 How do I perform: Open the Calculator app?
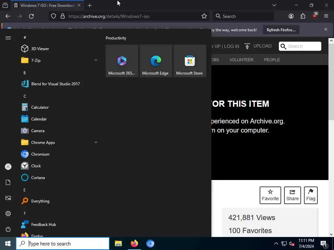coord(59,107)
